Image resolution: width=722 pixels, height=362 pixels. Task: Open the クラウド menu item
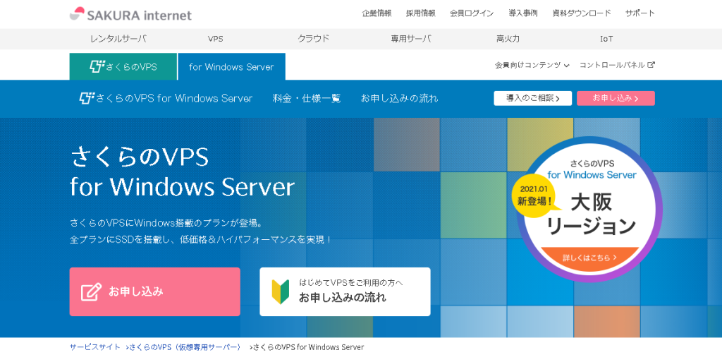point(313,39)
